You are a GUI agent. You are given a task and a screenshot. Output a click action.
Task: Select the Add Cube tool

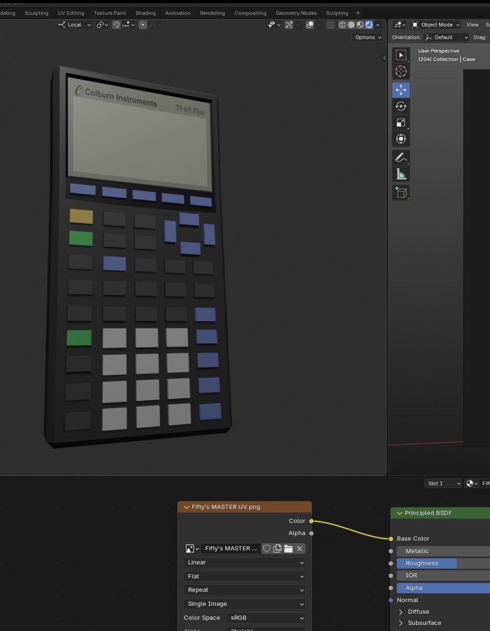[x=401, y=192]
